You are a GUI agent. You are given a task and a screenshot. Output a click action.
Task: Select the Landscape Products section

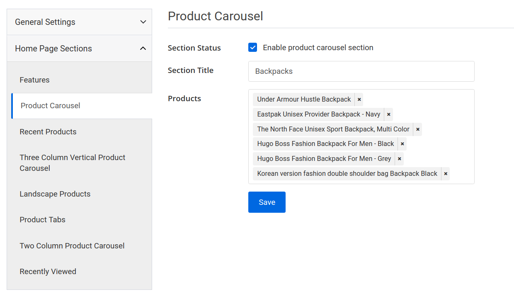pos(55,194)
